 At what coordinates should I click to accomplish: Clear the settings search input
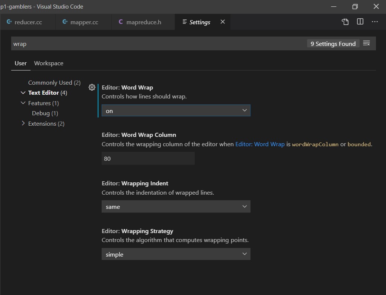(366, 43)
